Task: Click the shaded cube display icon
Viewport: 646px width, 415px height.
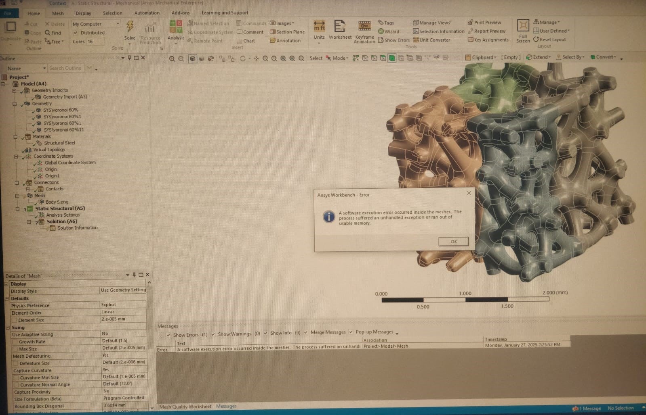Action: click(193, 58)
